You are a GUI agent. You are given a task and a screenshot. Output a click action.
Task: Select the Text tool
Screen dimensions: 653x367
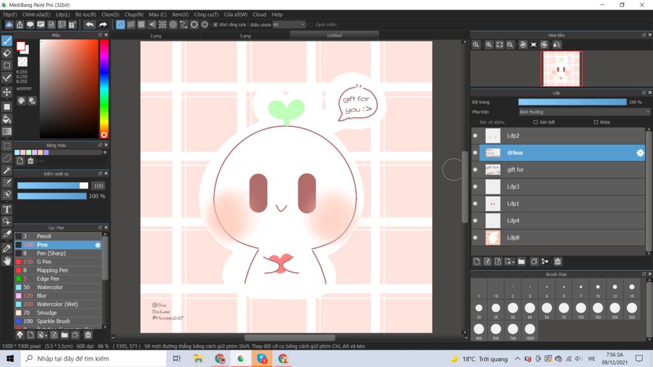[7, 209]
